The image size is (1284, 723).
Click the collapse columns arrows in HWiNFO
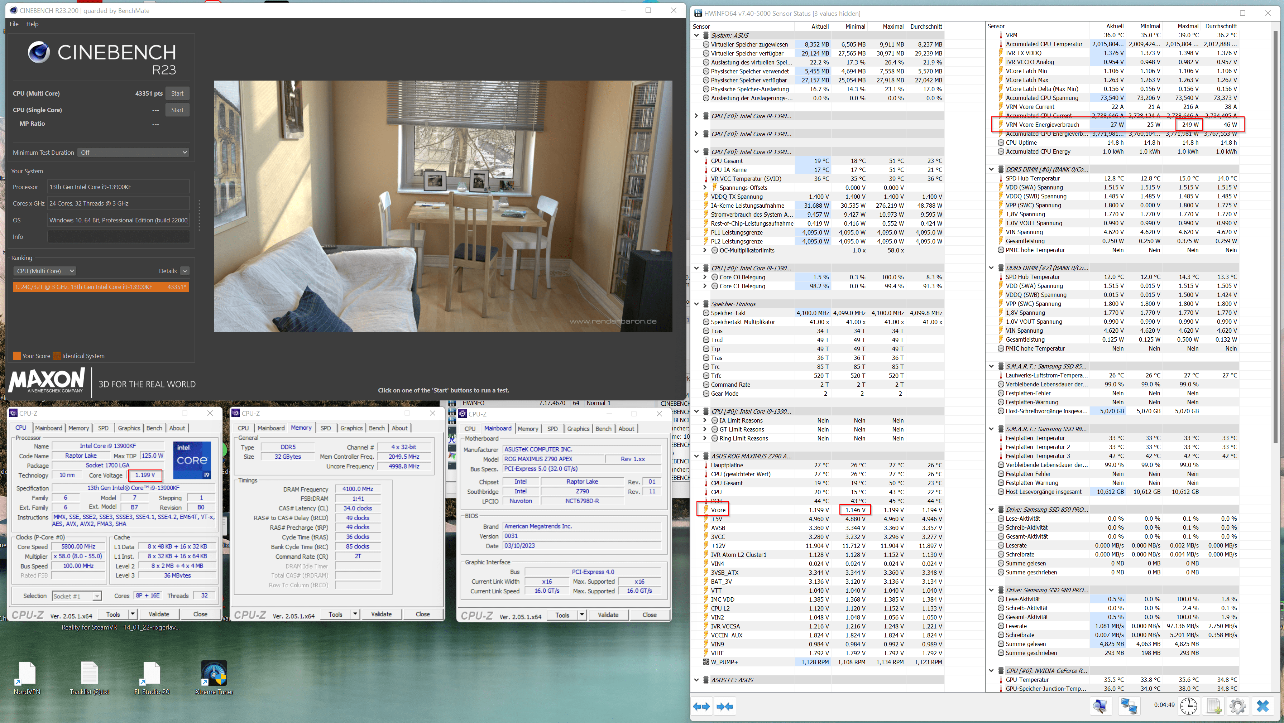[x=724, y=706]
